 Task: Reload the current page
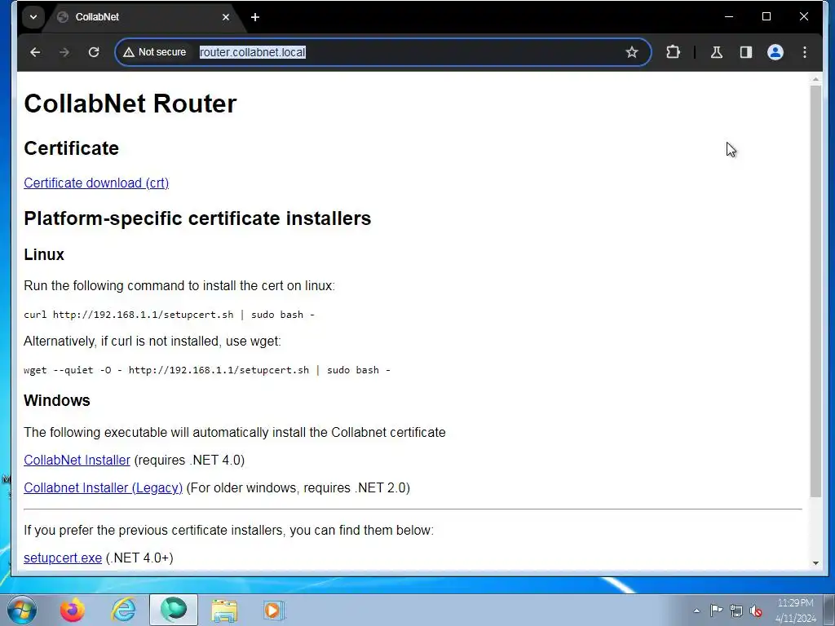coord(94,52)
